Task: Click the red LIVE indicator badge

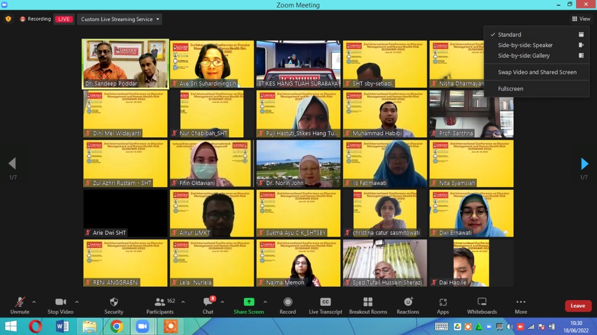Action: tap(64, 19)
